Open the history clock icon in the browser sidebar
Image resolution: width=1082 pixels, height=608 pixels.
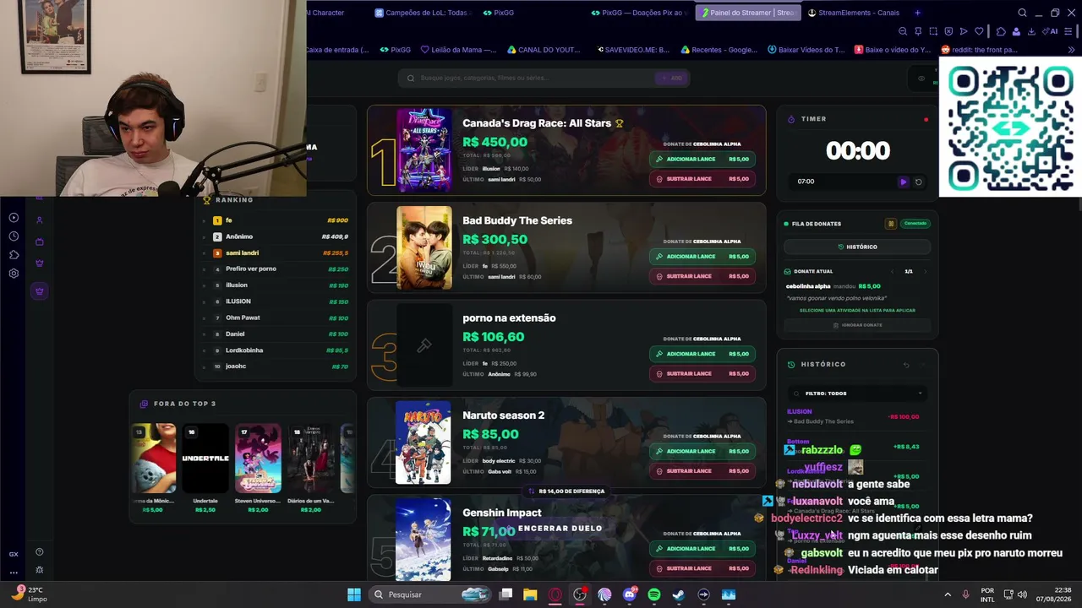[x=14, y=236]
